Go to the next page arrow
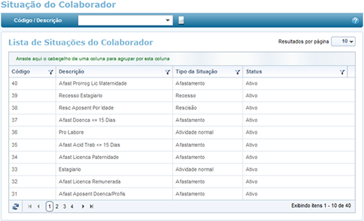The height and width of the screenshot is (221, 364). pos(83,206)
